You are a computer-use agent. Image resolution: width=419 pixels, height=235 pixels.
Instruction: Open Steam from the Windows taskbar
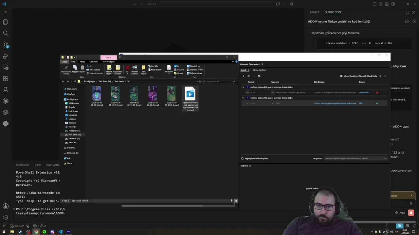coord(20,232)
